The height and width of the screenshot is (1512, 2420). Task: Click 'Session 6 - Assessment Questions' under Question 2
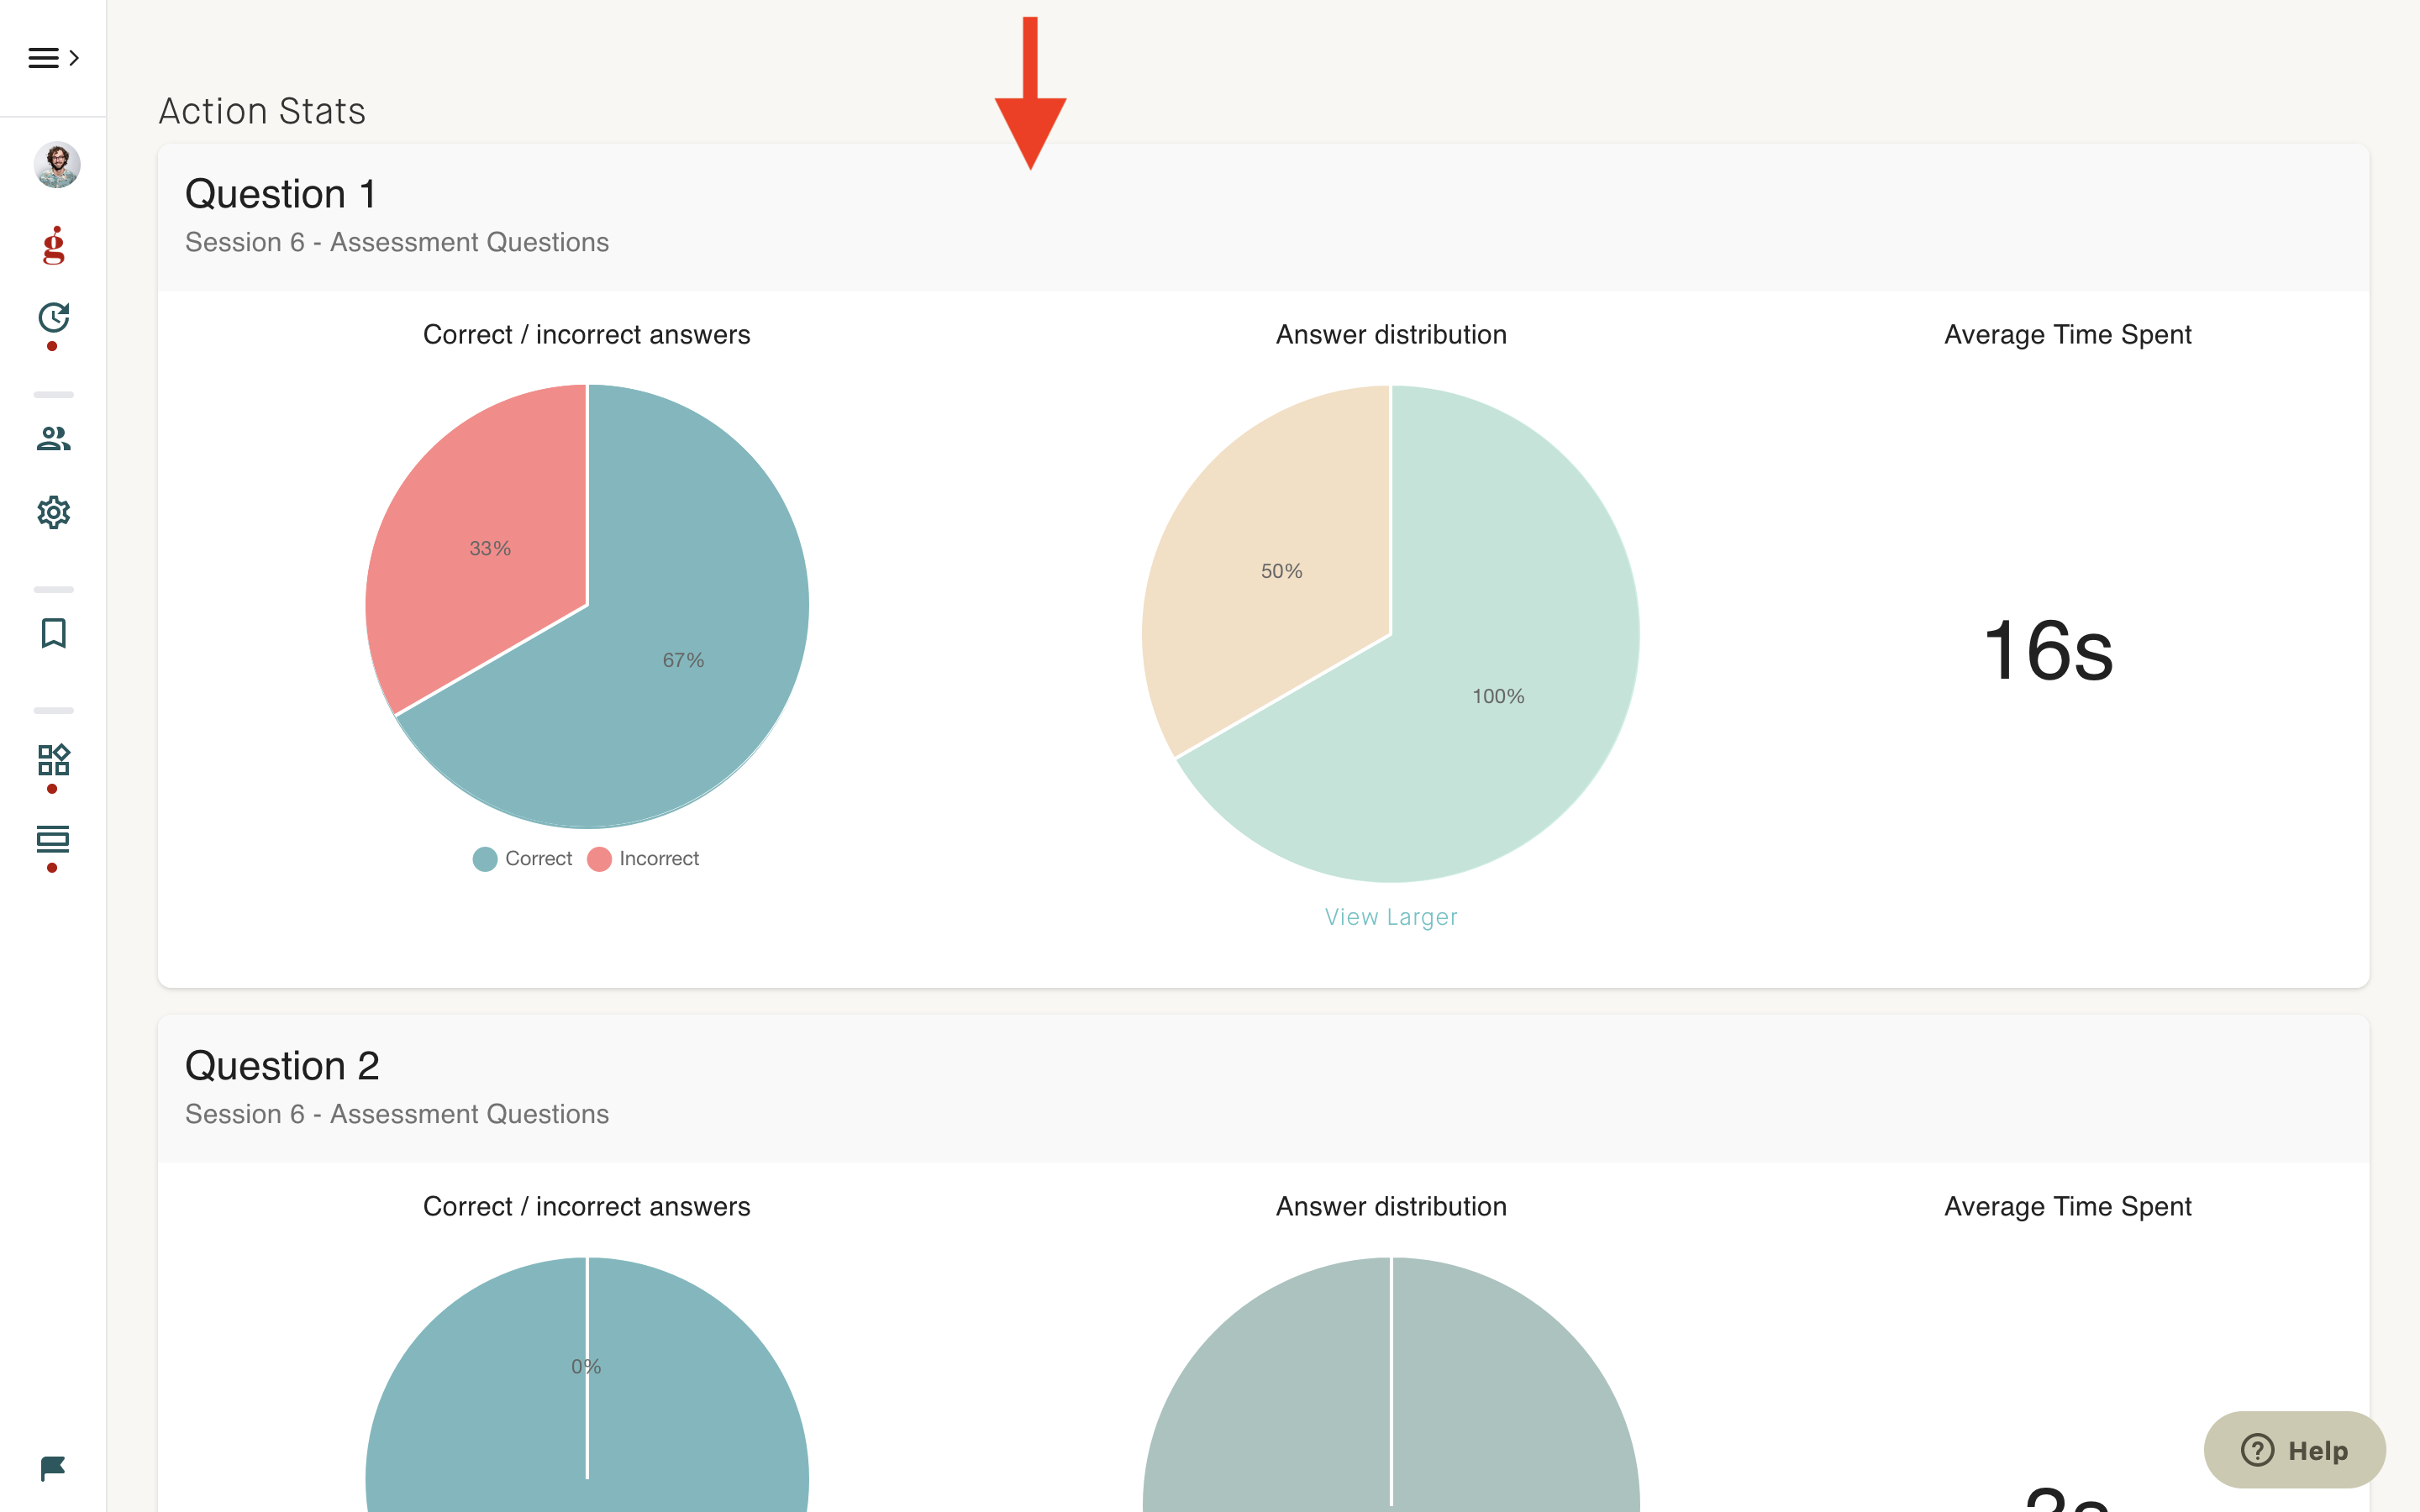(x=397, y=1114)
